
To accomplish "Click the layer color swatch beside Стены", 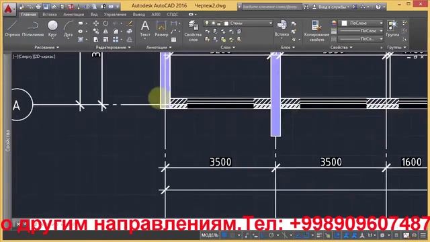I will (x=226, y=24).
